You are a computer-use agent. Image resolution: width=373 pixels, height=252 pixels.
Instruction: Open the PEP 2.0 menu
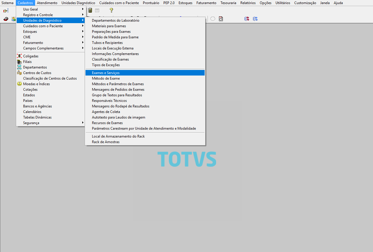click(169, 3)
